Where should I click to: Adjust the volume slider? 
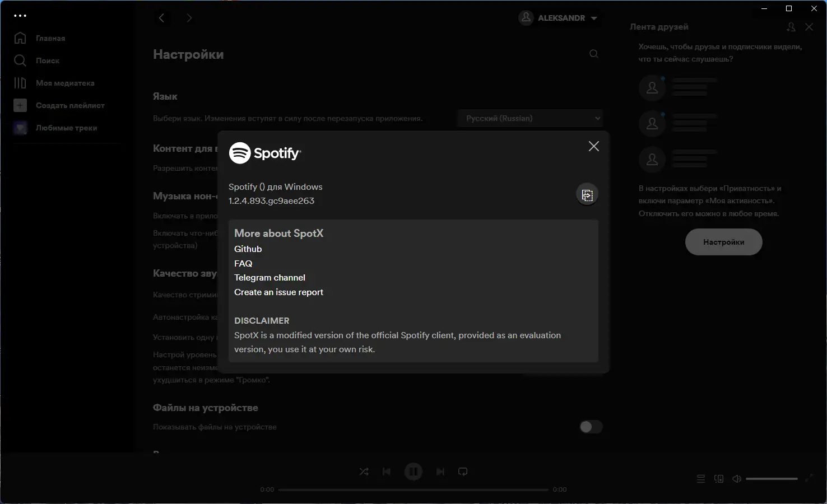tap(772, 479)
